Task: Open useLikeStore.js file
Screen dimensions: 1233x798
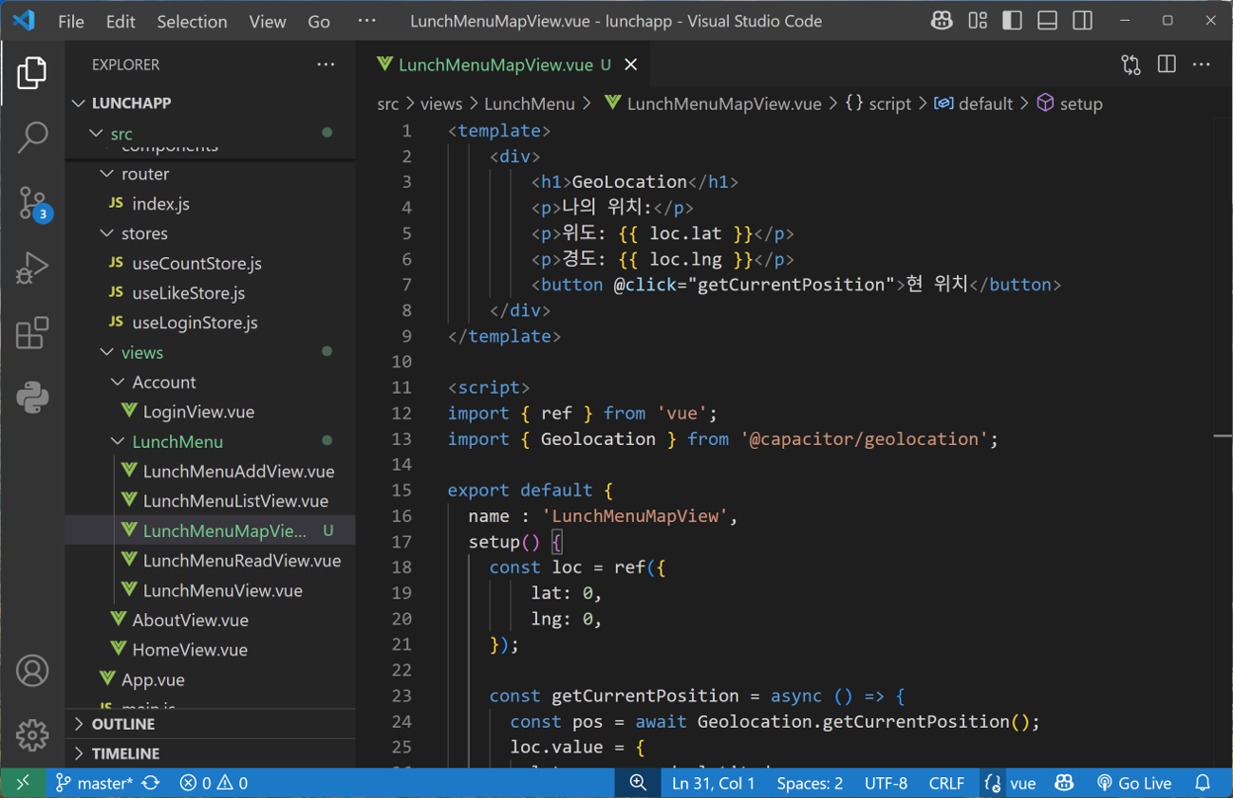Action: click(209, 293)
